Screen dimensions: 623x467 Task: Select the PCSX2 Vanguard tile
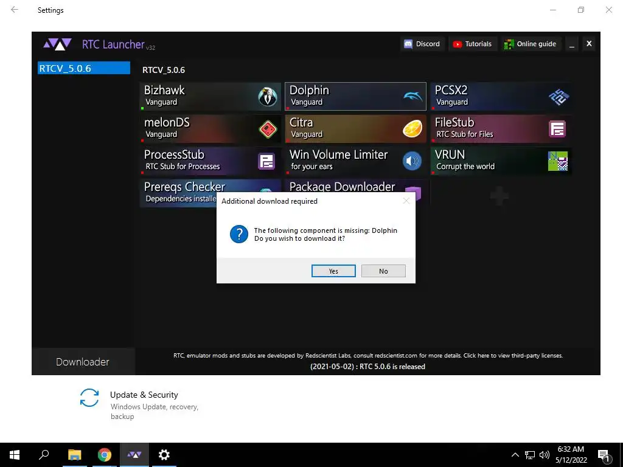click(x=501, y=97)
